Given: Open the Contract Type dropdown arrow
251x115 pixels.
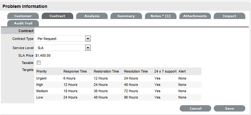Looking at the screenshot, I should [88, 39].
